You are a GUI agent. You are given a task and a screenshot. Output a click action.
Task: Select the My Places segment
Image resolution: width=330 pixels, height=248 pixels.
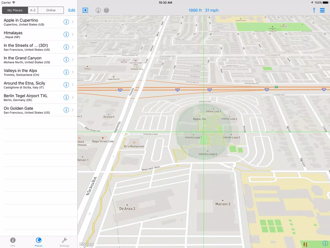coord(15,10)
